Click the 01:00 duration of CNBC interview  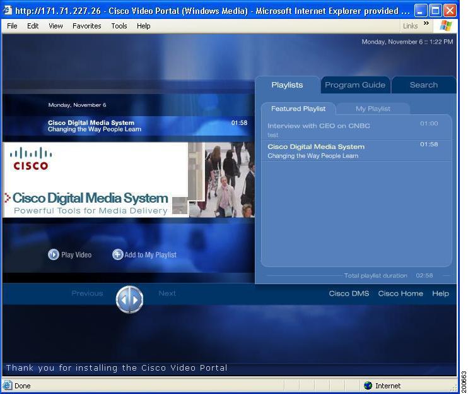429,123
